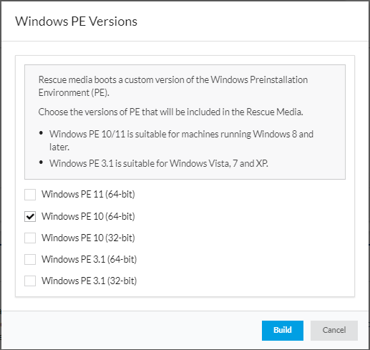This screenshot has width=370, height=350.
Task: Click the 'Windows PE 10 (64-bit)' label text
Action: (88, 216)
